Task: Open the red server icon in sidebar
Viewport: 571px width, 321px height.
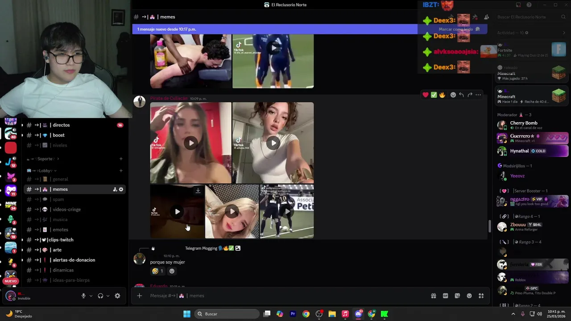Action: pyautogui.click(x=11, y=148)
